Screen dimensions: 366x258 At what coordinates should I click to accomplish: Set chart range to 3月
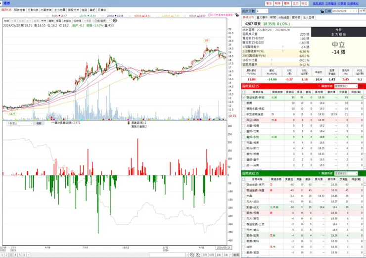point(204,255)
